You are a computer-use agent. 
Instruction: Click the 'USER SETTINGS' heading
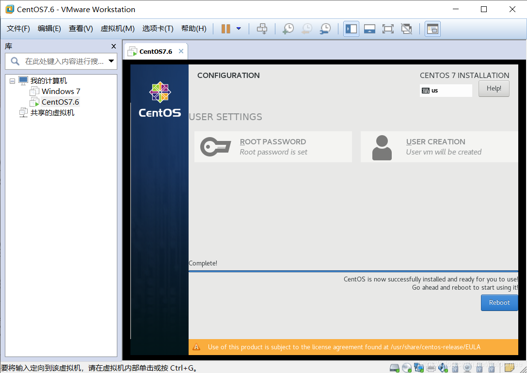[x=225, y=117]
